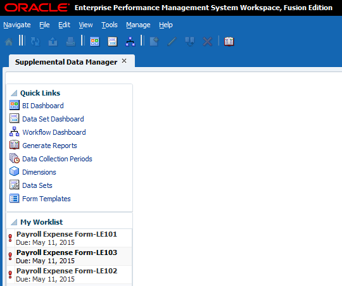Click the Data Collection Periods clock icon
This screenshot has height=286, width=342.
pyautogui.click(x=15, y=158)
